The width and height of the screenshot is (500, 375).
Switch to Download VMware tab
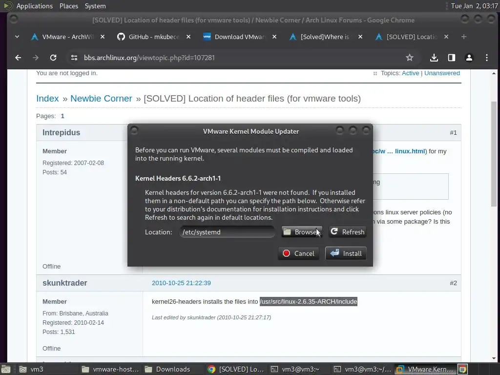coord(239,37)
